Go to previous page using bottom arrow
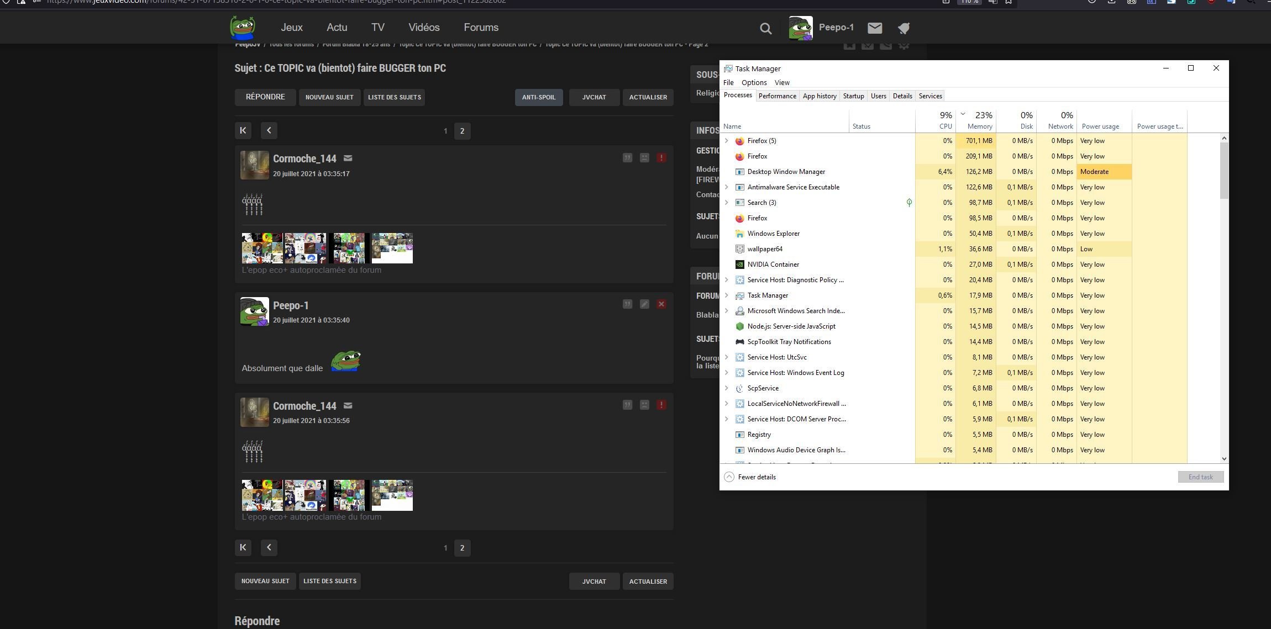The image size is (1271, 629). (x=269, y=547)
